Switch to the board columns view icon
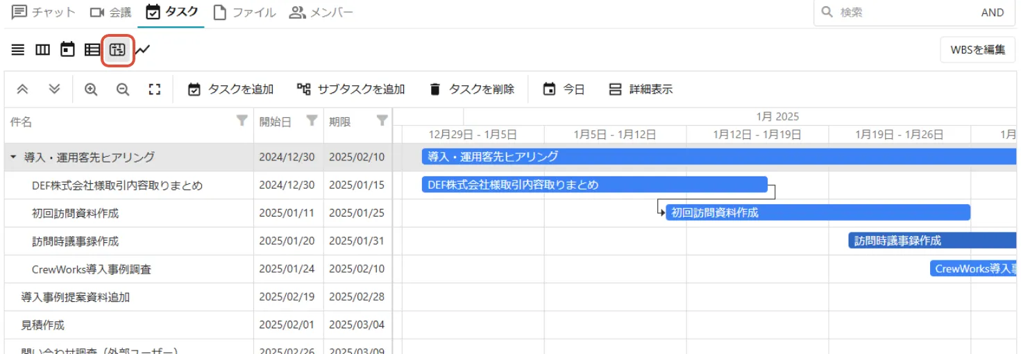 [x=43, y=50]
